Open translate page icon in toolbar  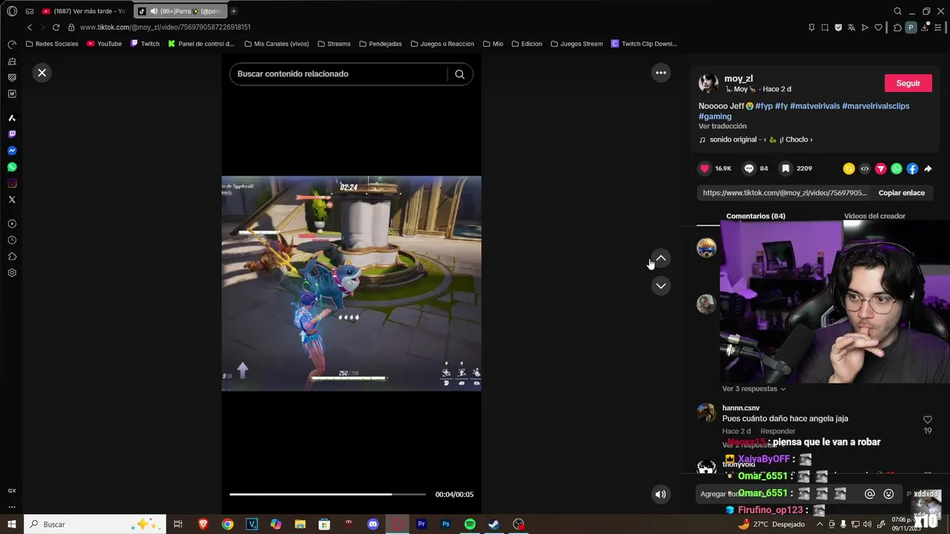coord(851,27)
